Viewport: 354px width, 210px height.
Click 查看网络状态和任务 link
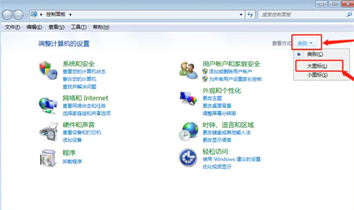(84, 106)
